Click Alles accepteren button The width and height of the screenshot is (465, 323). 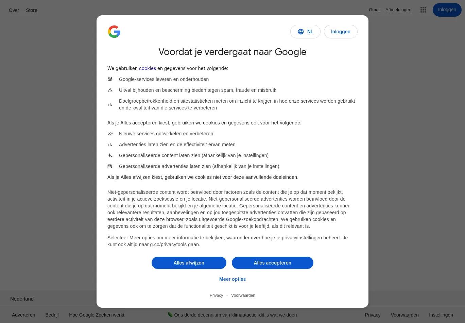273,263
